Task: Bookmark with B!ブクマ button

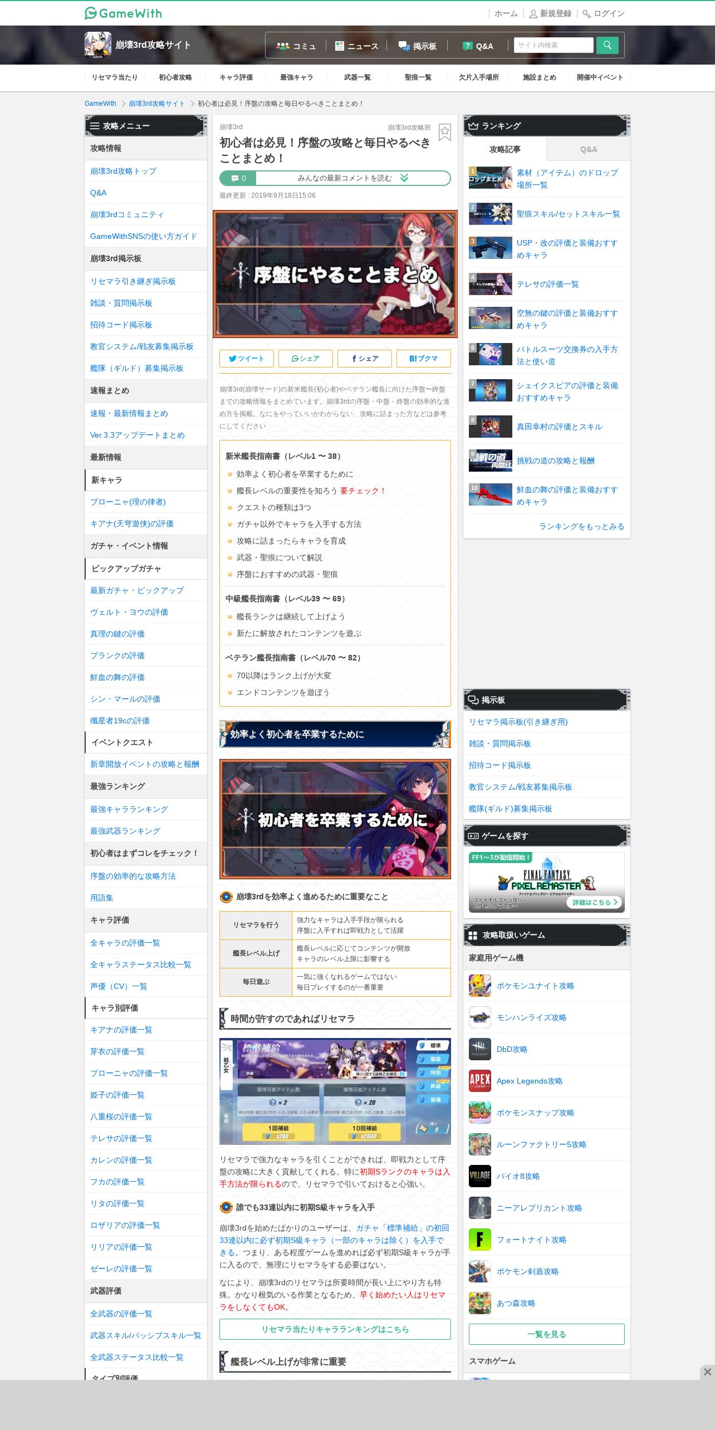Action: coord(423,359)
